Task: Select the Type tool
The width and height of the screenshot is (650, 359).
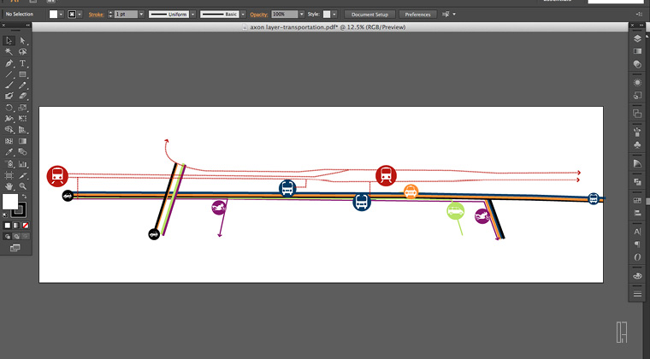Action: 23,63
